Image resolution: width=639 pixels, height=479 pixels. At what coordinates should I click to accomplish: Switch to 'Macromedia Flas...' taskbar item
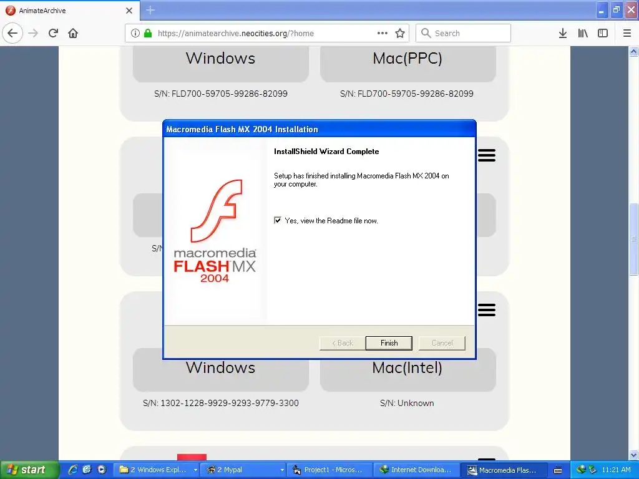point(504,470)
